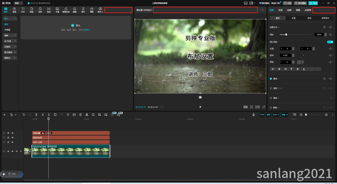Toggle the 等比缩放 uniform scale switch
This screenshot has height=184, width=337.
[330, 42]
